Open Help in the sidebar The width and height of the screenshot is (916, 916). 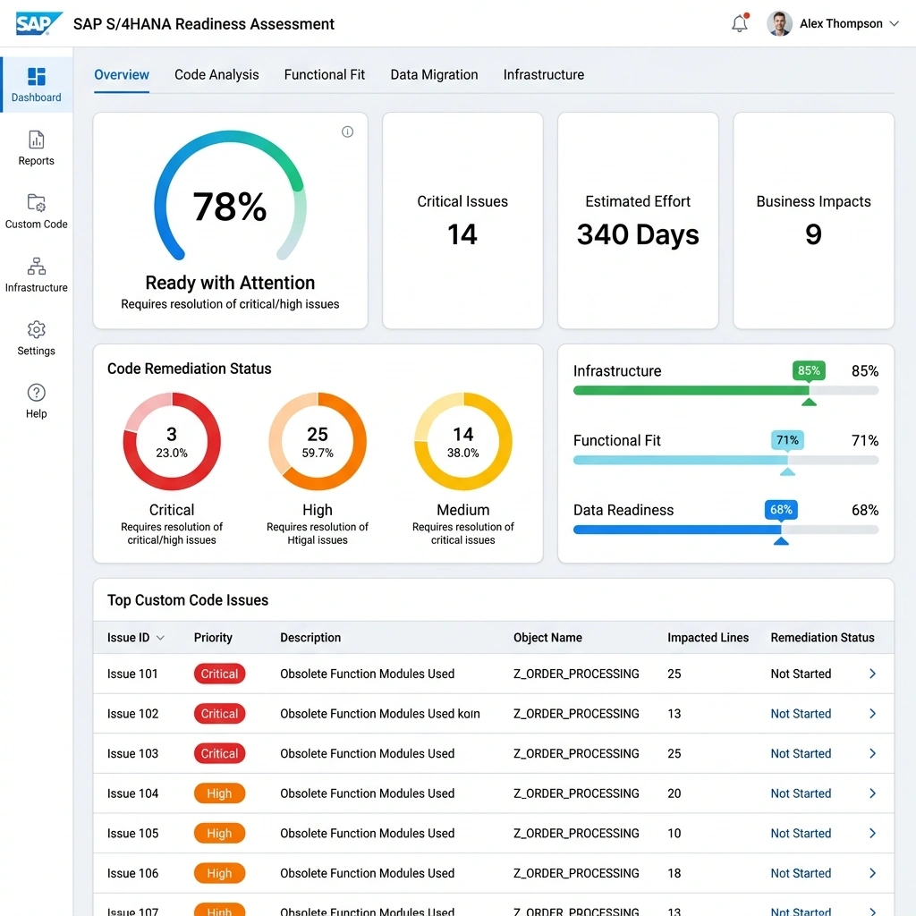point(36,401)
